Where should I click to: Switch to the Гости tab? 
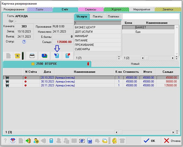tap(39, 9)
